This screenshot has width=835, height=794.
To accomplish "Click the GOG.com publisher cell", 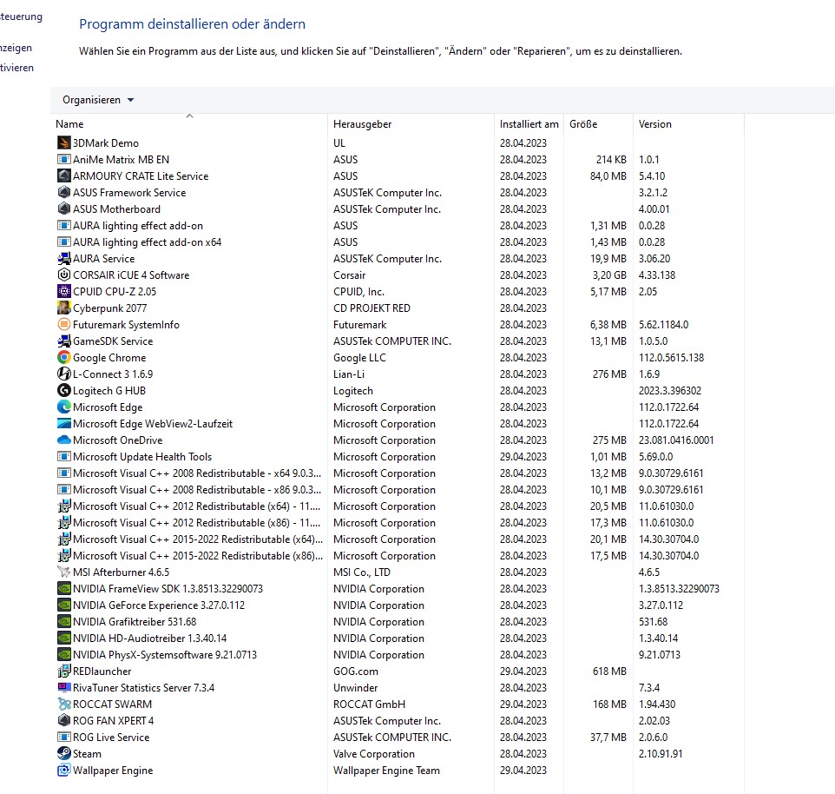I will click(x=356, y=672).
